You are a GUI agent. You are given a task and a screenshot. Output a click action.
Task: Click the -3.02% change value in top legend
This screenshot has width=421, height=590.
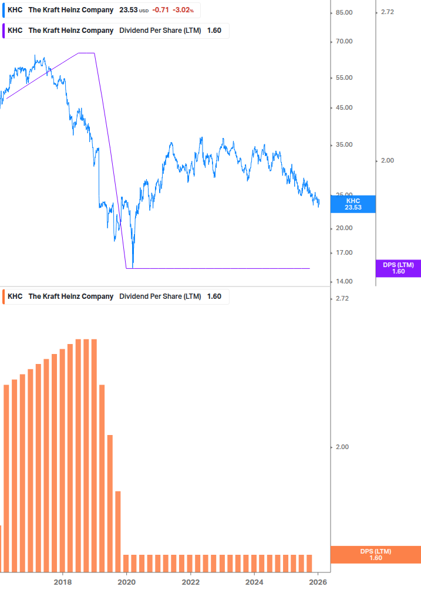(183, 11)
